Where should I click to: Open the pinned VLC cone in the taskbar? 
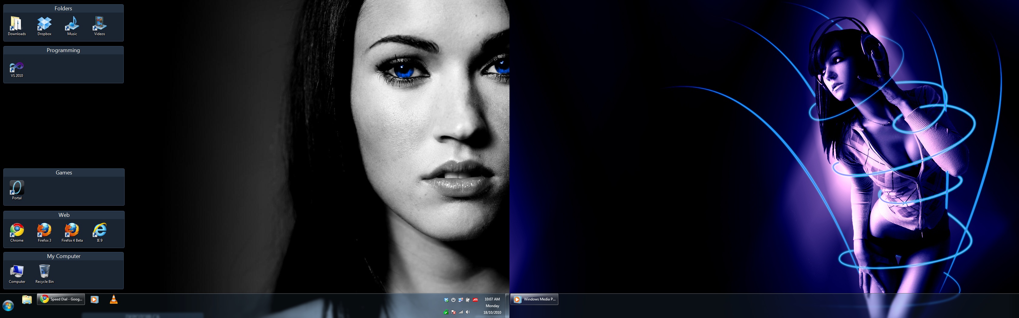coord(113,300)
